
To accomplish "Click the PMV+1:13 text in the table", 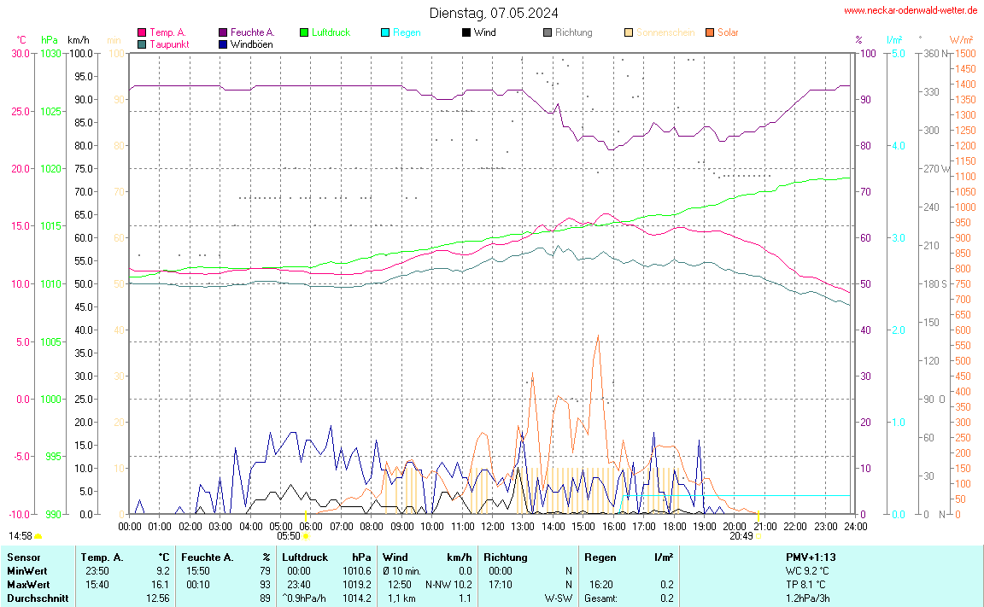I will (811, 557).
